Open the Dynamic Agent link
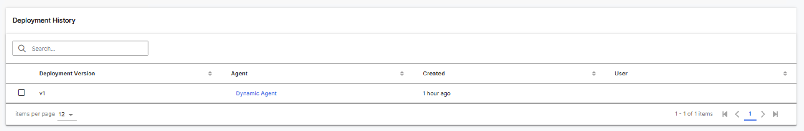The image size is (804, 131). pyautogui.click(x=256, y=93)
